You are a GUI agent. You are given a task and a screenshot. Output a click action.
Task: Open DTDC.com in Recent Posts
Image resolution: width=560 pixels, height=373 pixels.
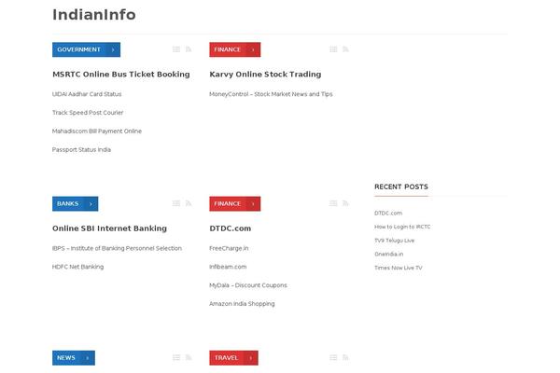pos(388,214)
